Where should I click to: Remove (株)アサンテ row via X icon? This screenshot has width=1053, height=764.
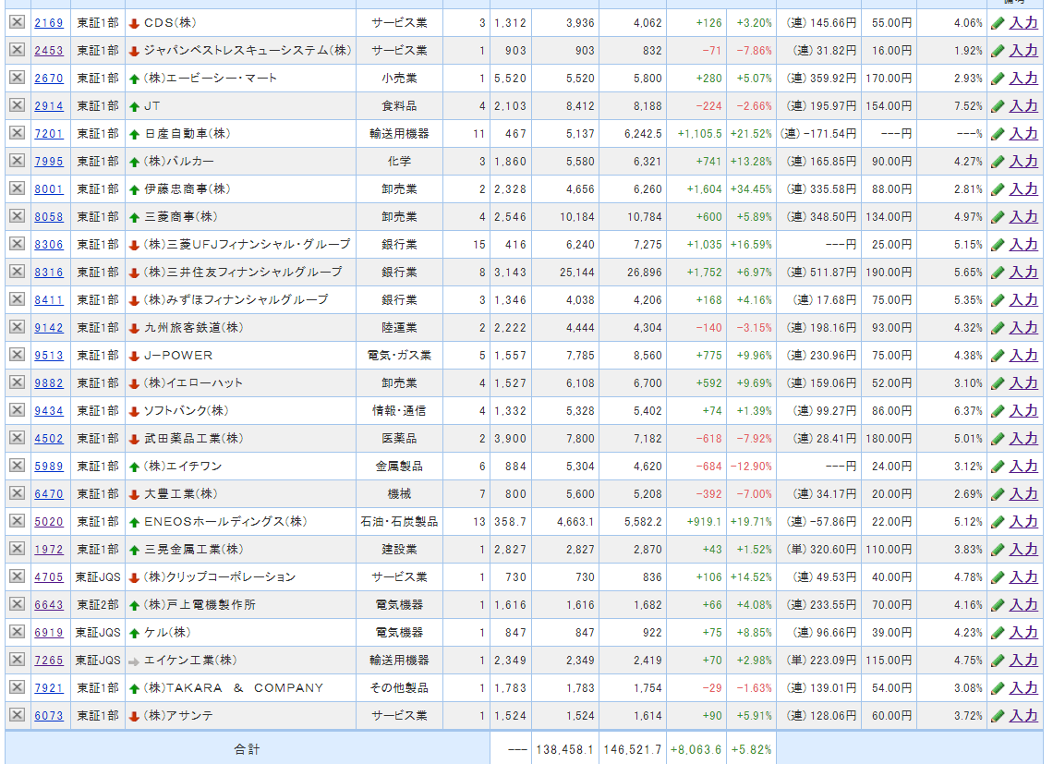coord(17,715)
